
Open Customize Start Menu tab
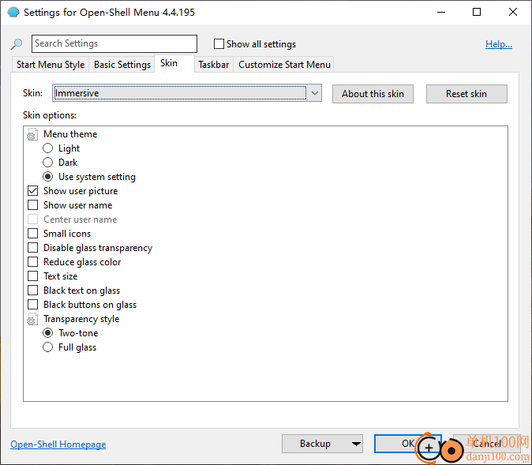pyautogui.click(x=284, y=65)
